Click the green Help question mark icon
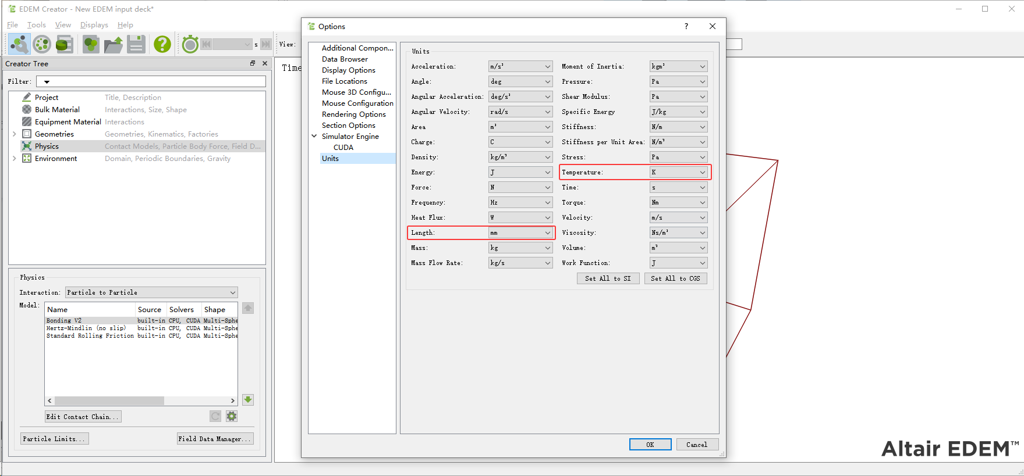 (x=162, y=44)
